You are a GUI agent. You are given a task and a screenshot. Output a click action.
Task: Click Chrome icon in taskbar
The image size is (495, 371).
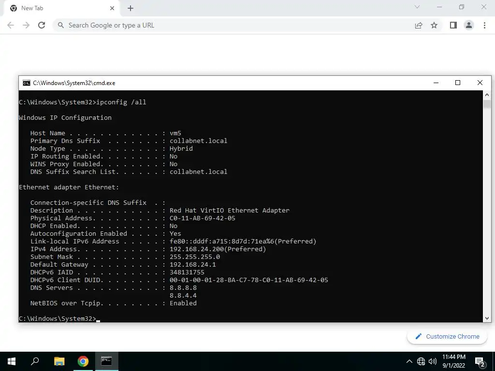pyautogui.click(x=83, y=361)
